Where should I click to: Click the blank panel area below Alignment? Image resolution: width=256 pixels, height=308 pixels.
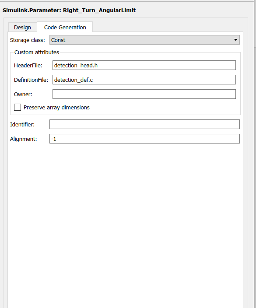click(125, 226)
